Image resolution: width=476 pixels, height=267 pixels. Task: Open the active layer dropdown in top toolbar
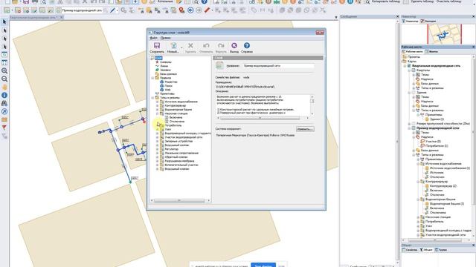click(106, 10)
